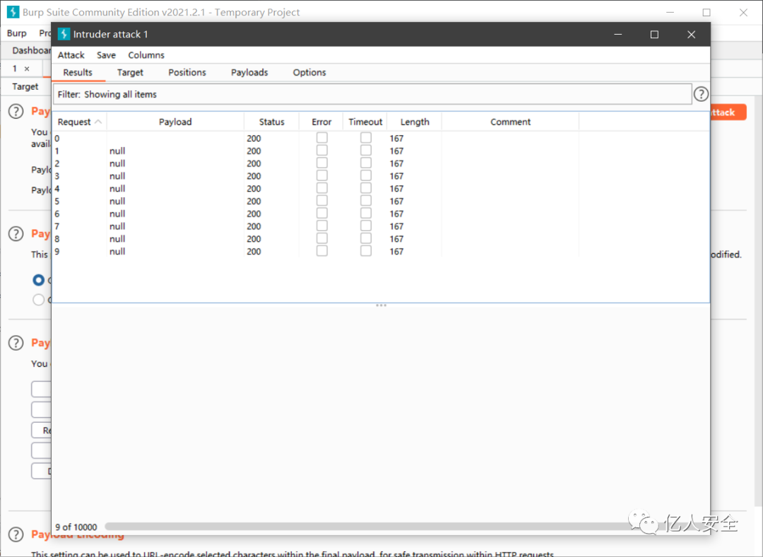Click the orange Start attack button behind

[x=728, y=112]
